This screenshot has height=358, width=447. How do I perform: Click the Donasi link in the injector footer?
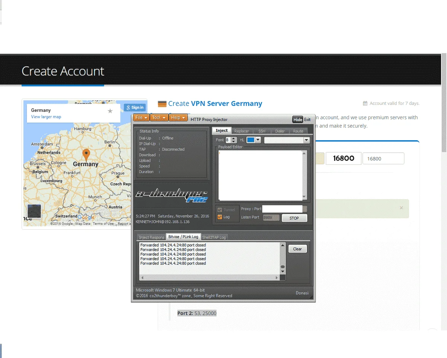[x=302, y=293]
